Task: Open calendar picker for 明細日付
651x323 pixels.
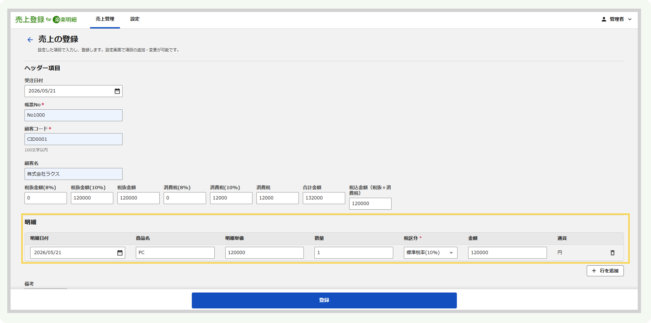Action: point(120,253)
